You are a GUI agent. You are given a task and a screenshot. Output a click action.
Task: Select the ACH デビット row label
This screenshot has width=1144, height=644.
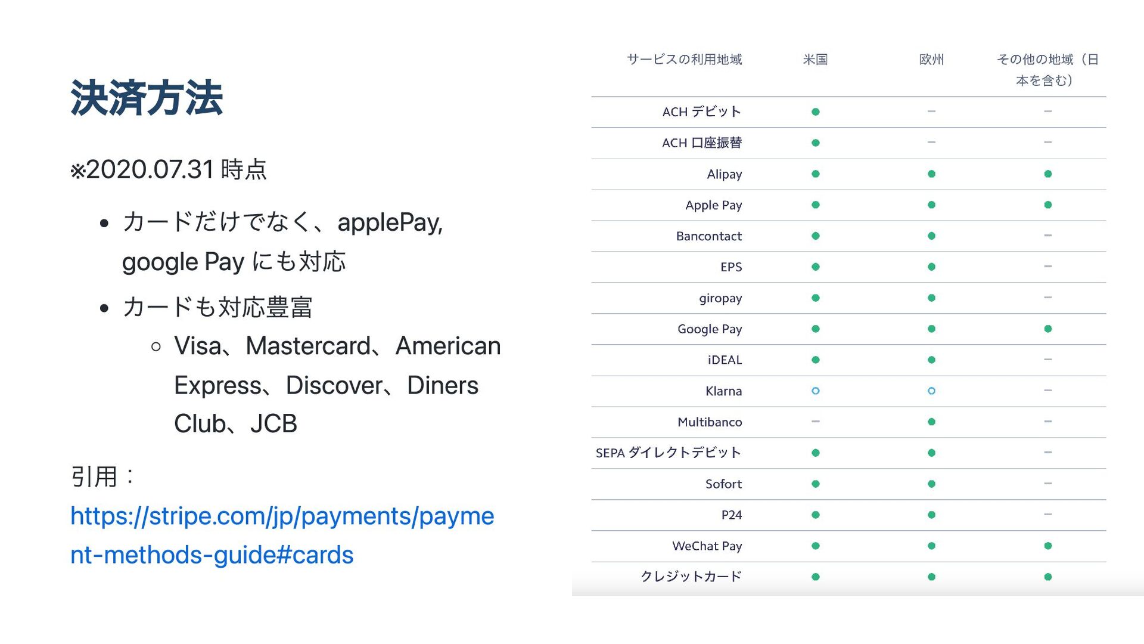point(702,112)
